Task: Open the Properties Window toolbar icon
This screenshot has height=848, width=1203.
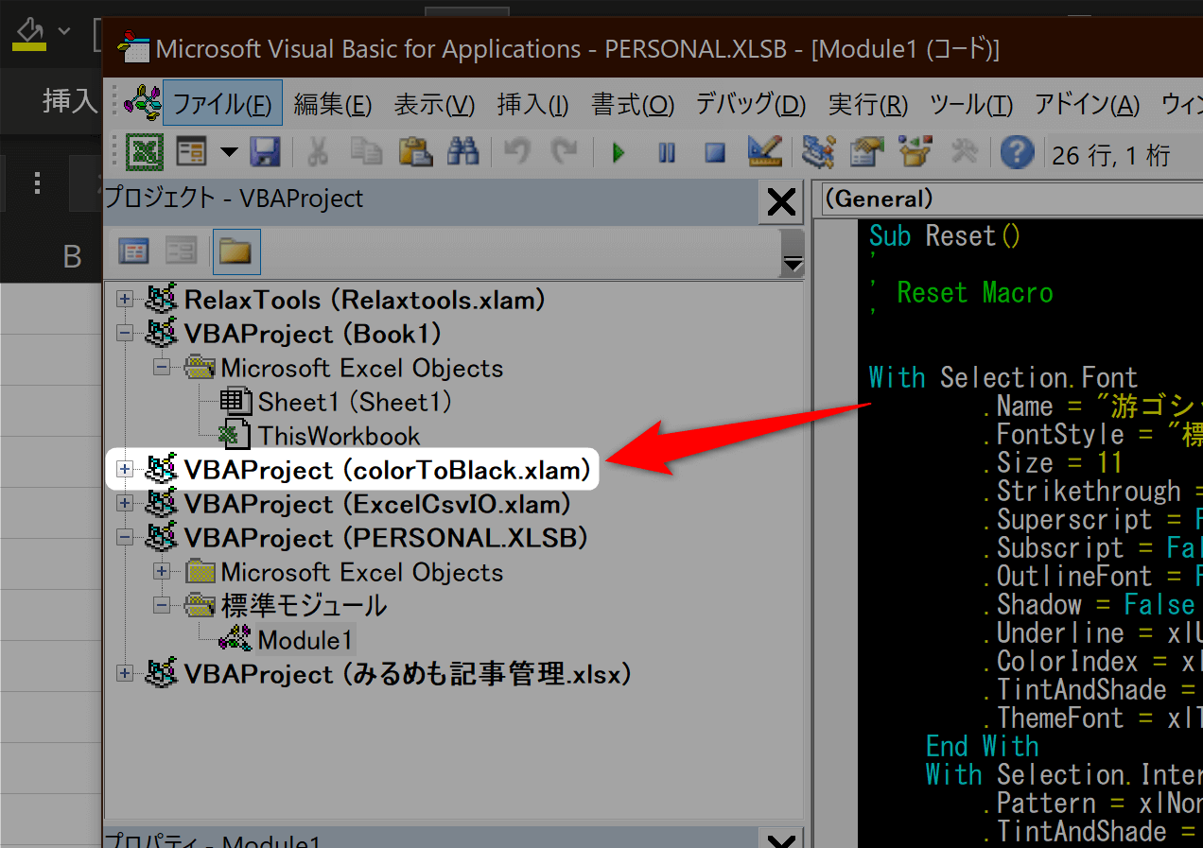Action: click(865, 151)
